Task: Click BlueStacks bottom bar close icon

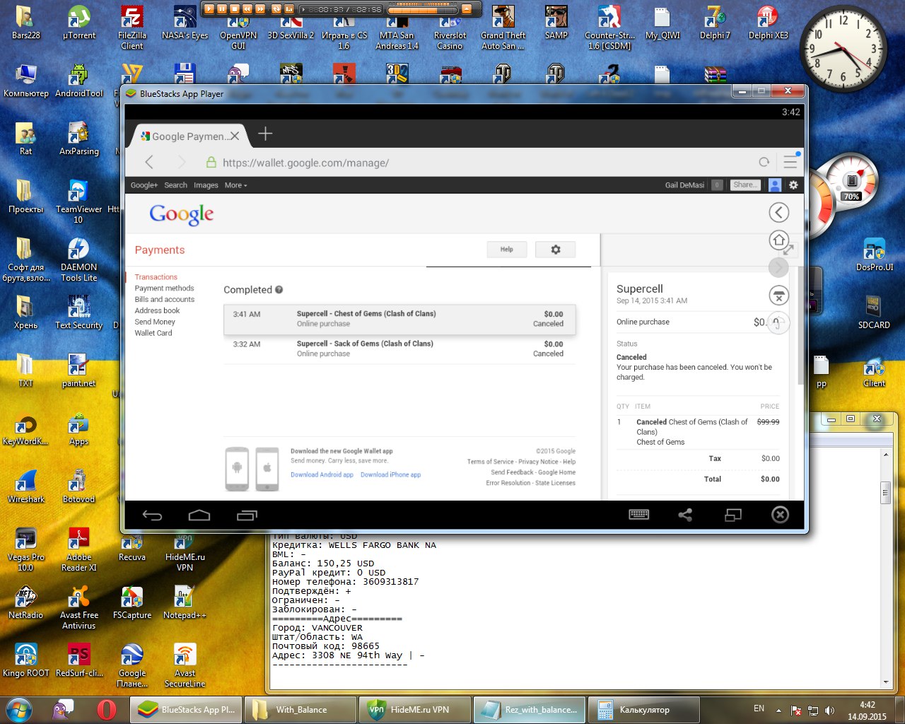Action: coord(780,515)
